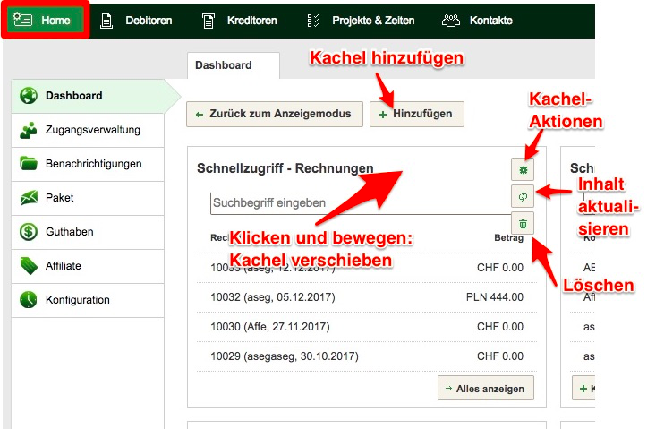Viewport: 647px width, 429px height.
Task: Refresh Rechnungen tile content icon
Action: [x=523, y=196]
